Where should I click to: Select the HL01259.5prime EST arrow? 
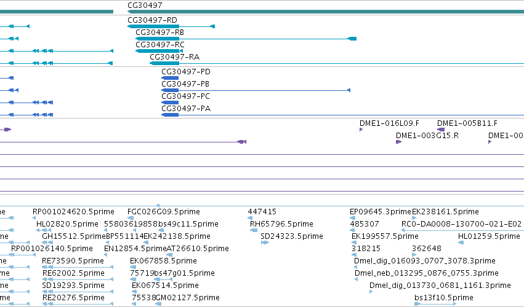[x=461, y=243]
